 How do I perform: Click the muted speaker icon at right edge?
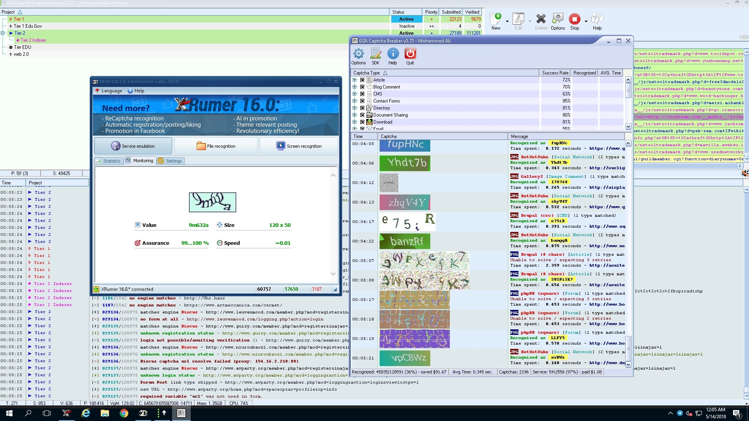[x=745, y=173]
